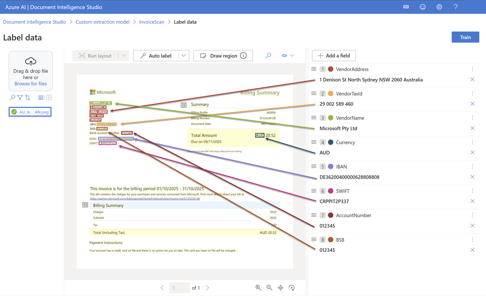The image size is (486, 296).
Task: Go to Document Intelligence Studio breadcrumb
Action: (35, 22)
